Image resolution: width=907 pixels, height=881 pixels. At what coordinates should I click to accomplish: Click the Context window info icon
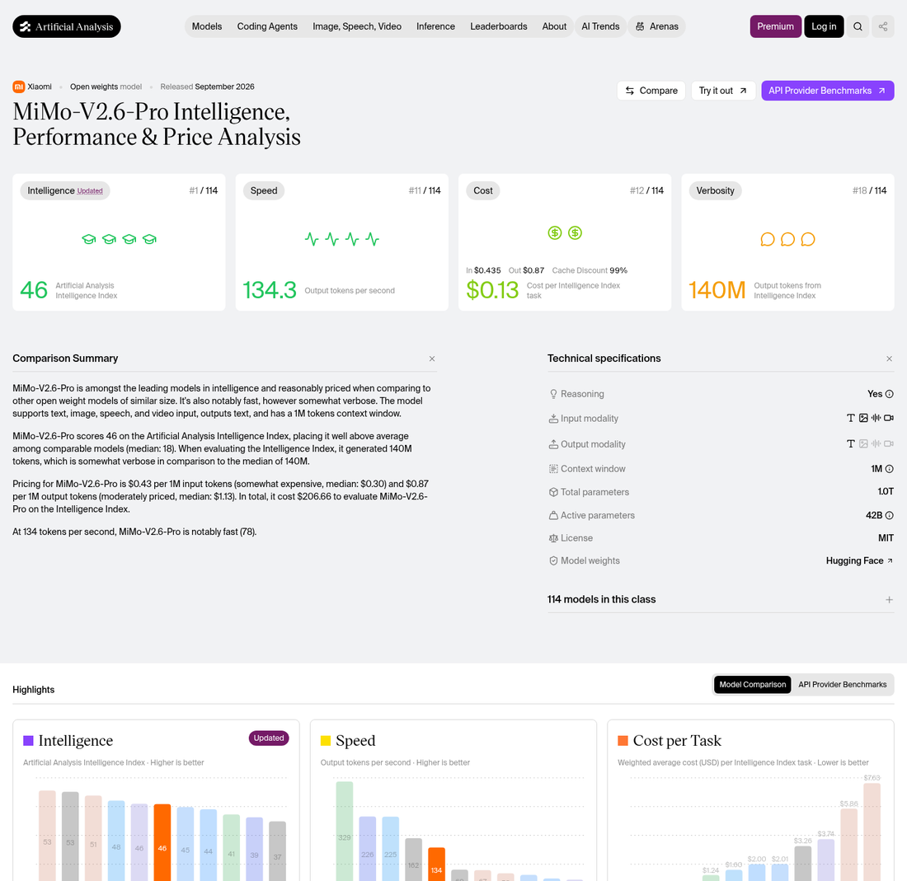coord(890,469)
